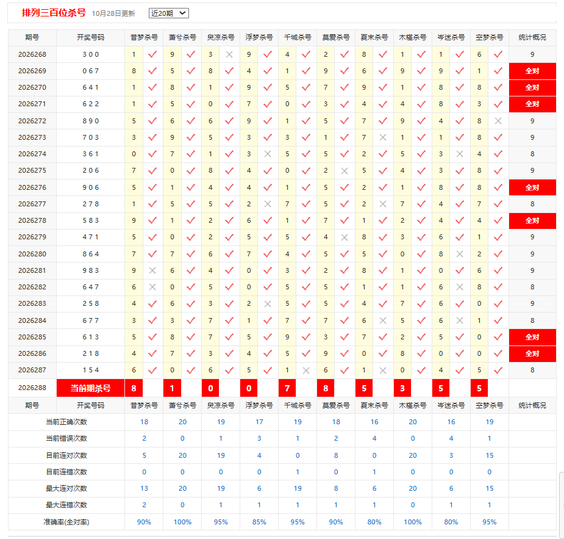Click the X mark in row 2026281
The width and height of the screenshot is (564, 539).
pyautogui.click(x=152, y=271)
